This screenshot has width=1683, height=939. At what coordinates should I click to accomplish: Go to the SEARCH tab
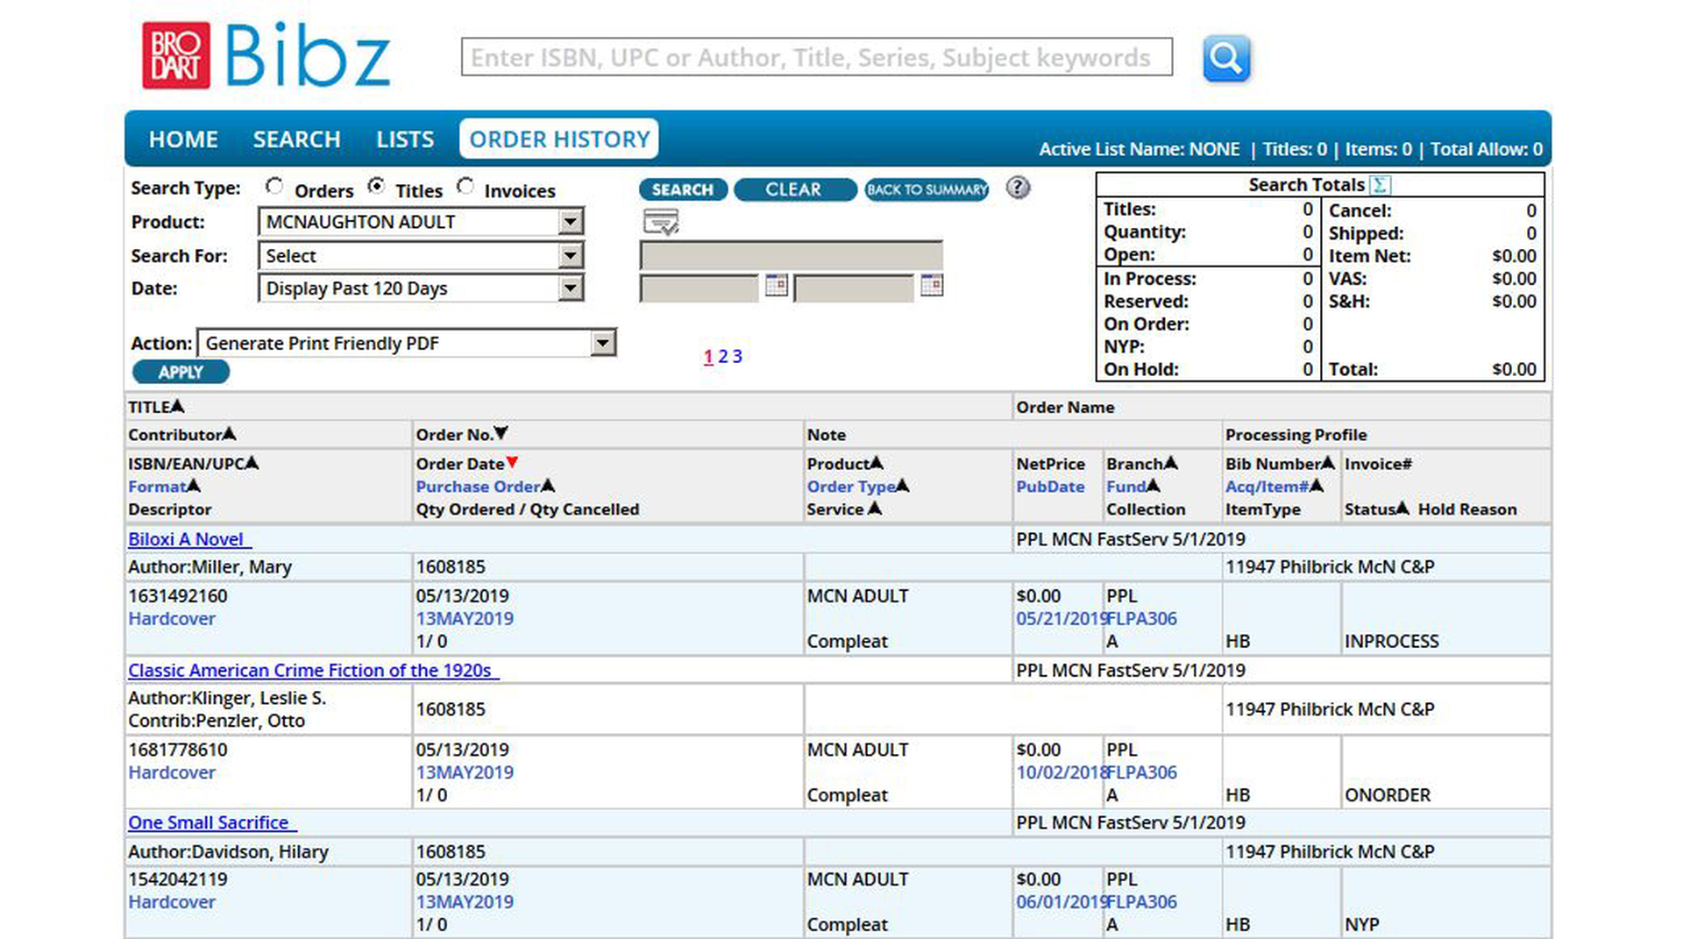[296, 139]
